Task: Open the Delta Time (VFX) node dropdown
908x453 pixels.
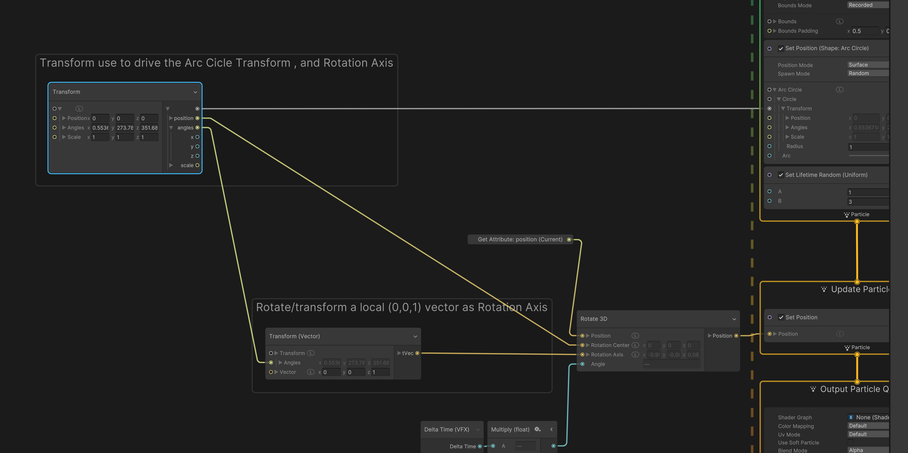Action: 478,429
